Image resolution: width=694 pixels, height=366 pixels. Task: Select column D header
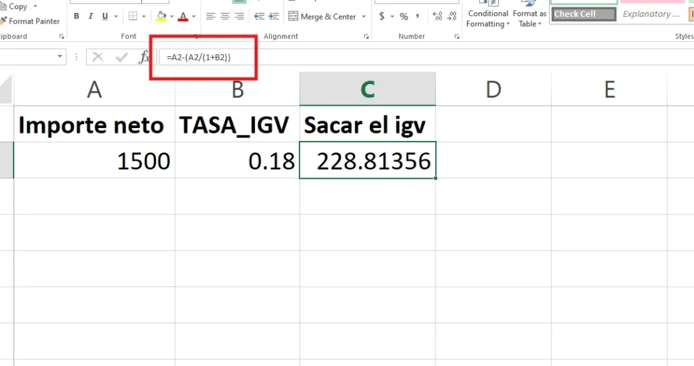tap(493, 89)
